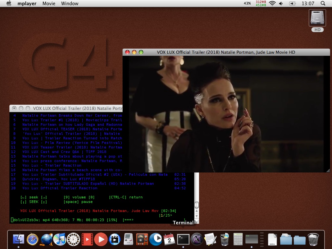
Task: Close the Terminal window
Action: (14, 108)
